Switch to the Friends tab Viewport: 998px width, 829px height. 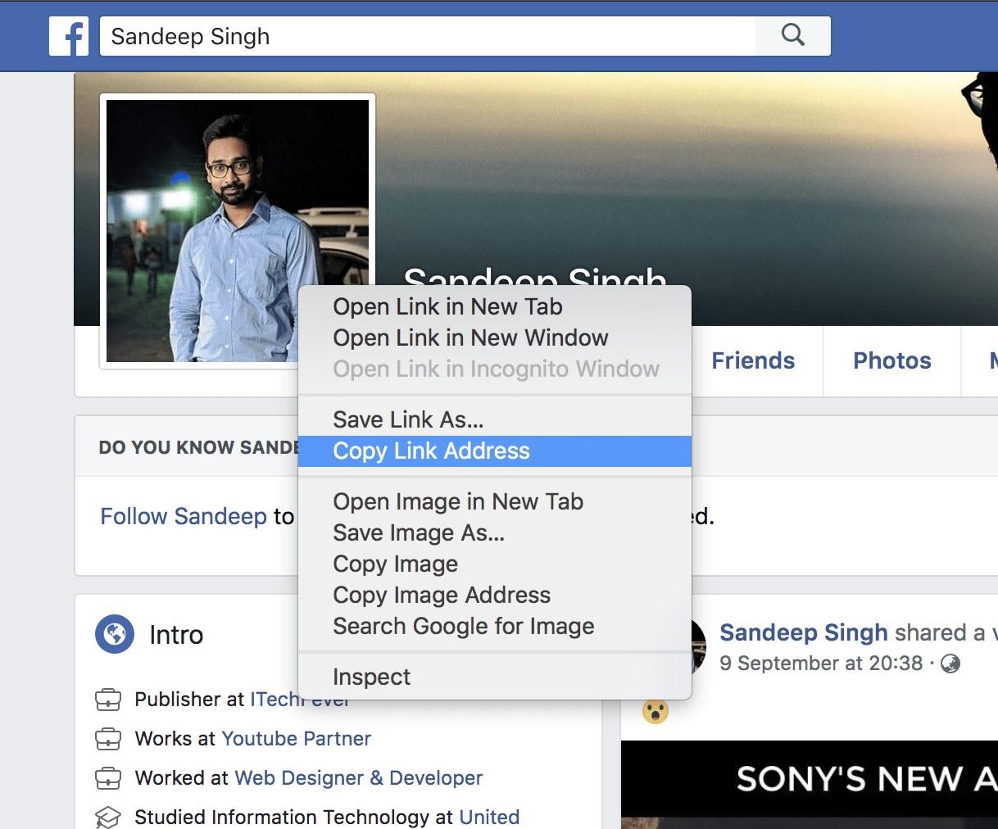point(752,360)
